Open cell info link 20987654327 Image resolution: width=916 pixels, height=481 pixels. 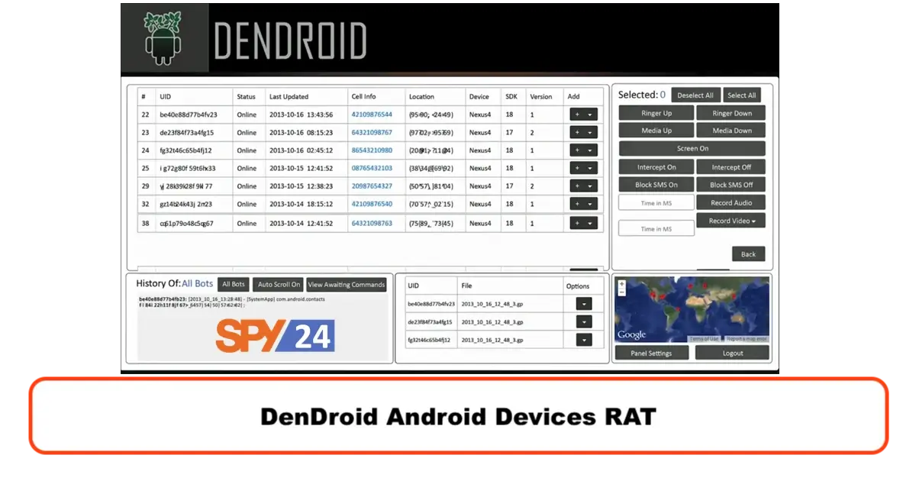(372, 186)
